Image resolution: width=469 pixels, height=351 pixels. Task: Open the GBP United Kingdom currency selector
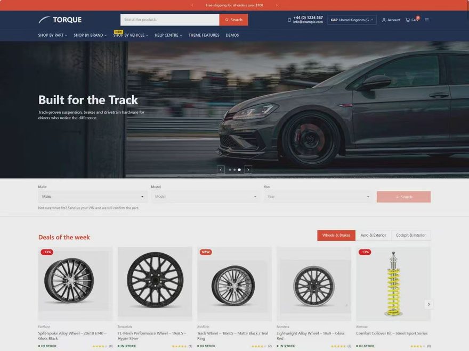click(352, 20)
